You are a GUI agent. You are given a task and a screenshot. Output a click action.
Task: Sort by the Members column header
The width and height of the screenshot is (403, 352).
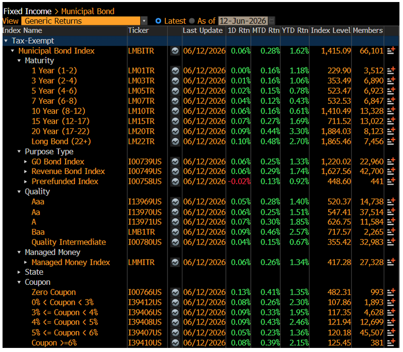tap(368, 31)
